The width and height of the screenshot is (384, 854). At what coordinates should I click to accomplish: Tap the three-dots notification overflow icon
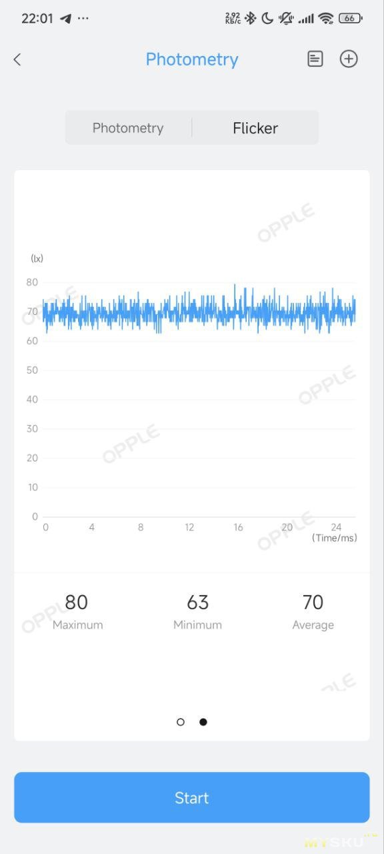[83, 19]
